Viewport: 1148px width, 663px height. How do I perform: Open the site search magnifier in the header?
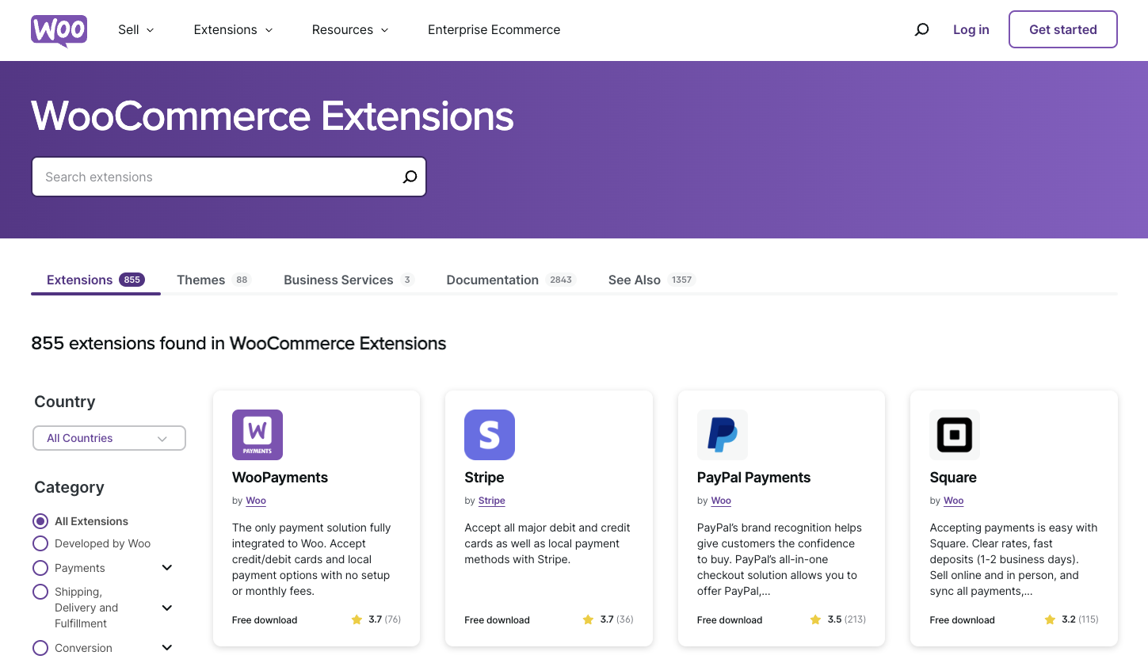(921, 29)
